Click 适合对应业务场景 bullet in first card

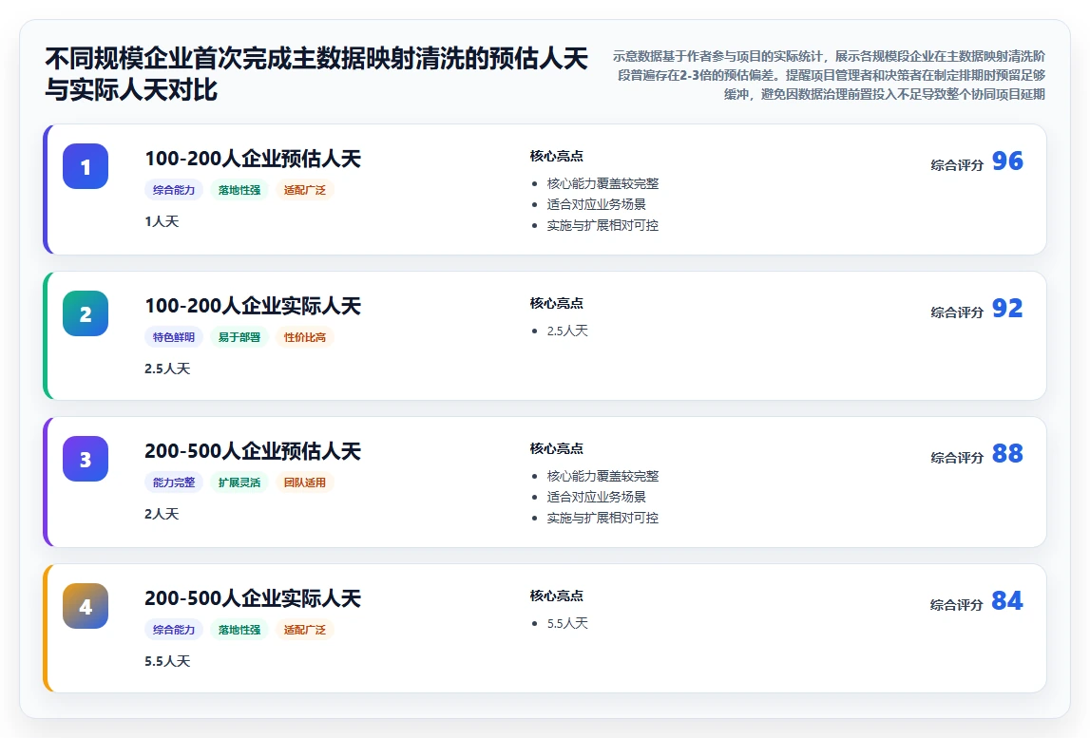click(x=597, y=204)
